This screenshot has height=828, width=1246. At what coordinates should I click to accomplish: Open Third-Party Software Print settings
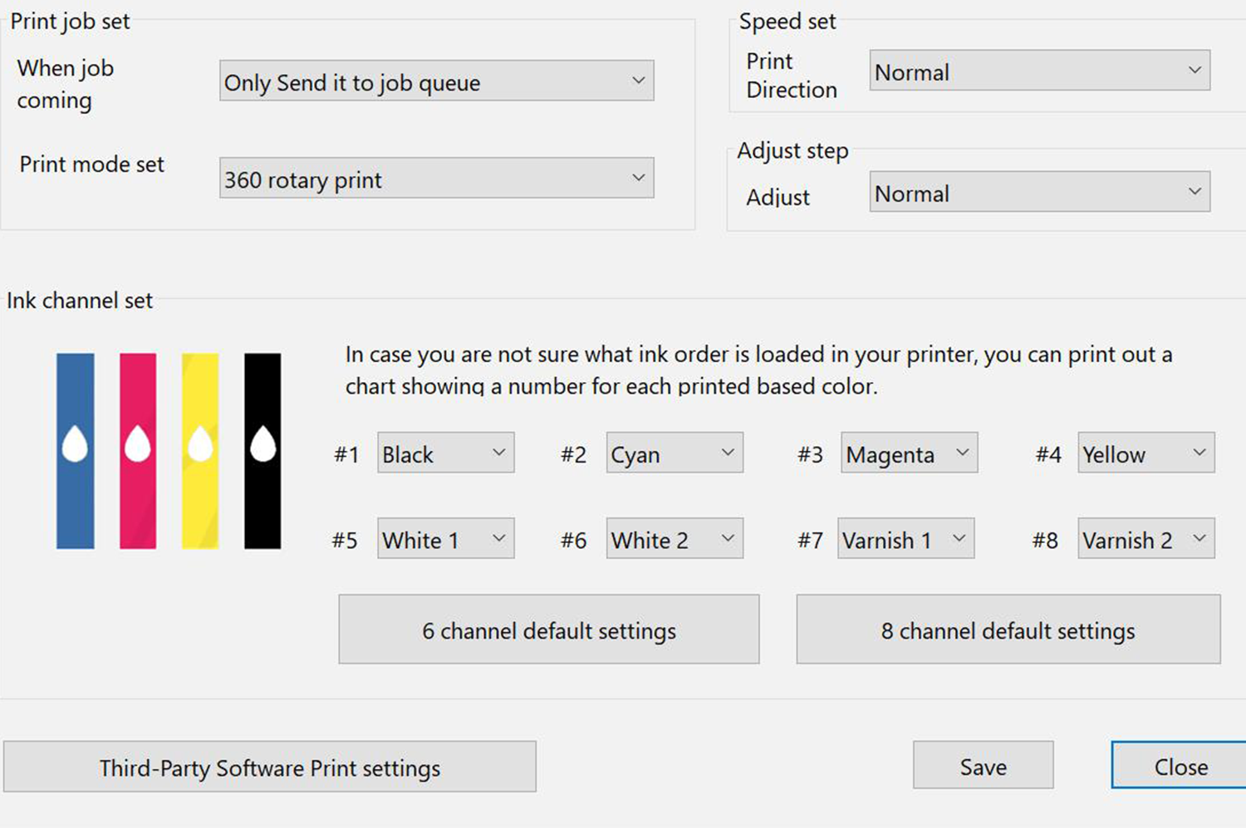tap(269, 767)
